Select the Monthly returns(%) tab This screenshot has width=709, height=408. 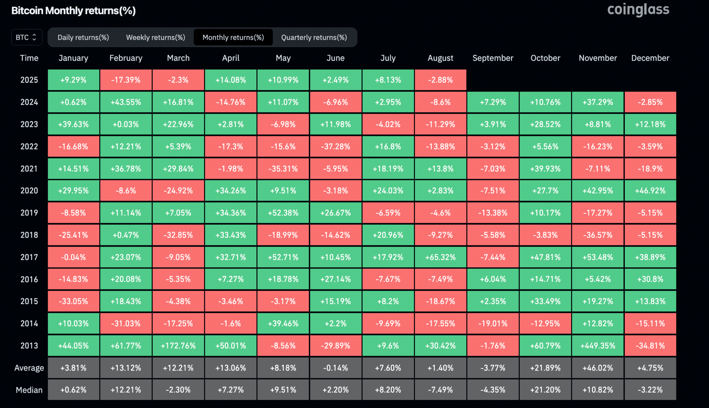pos(233,37)
